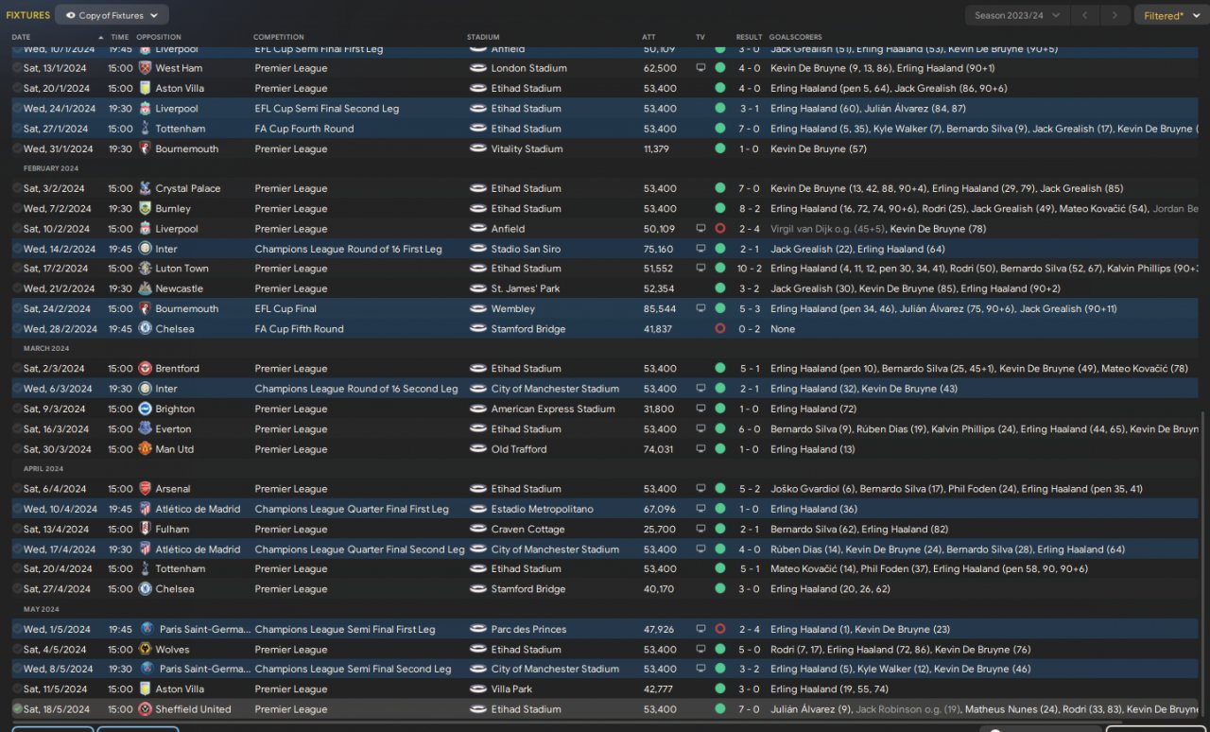Go to the next season with the right arrow

coord(1115,15)
